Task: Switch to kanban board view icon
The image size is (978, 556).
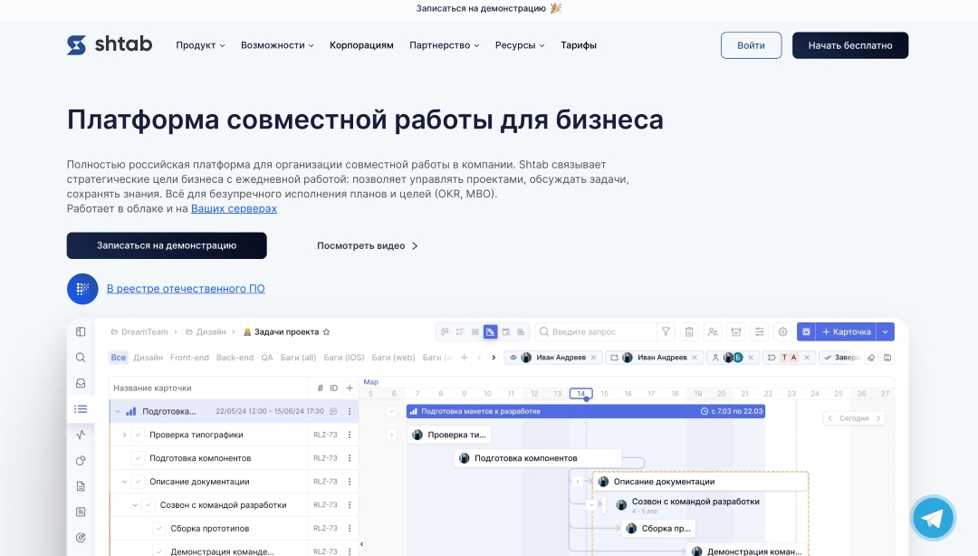Action: pos(445,332)
